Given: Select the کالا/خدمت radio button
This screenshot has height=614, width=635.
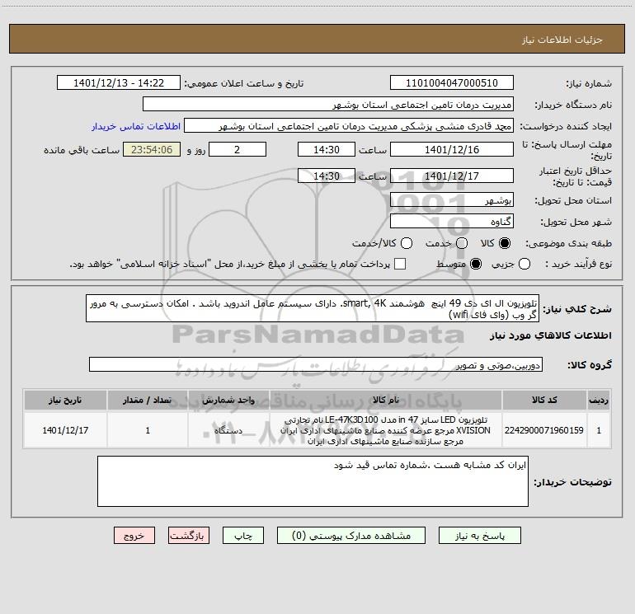Looking at the screenshot, I should [x=407, y=243].
